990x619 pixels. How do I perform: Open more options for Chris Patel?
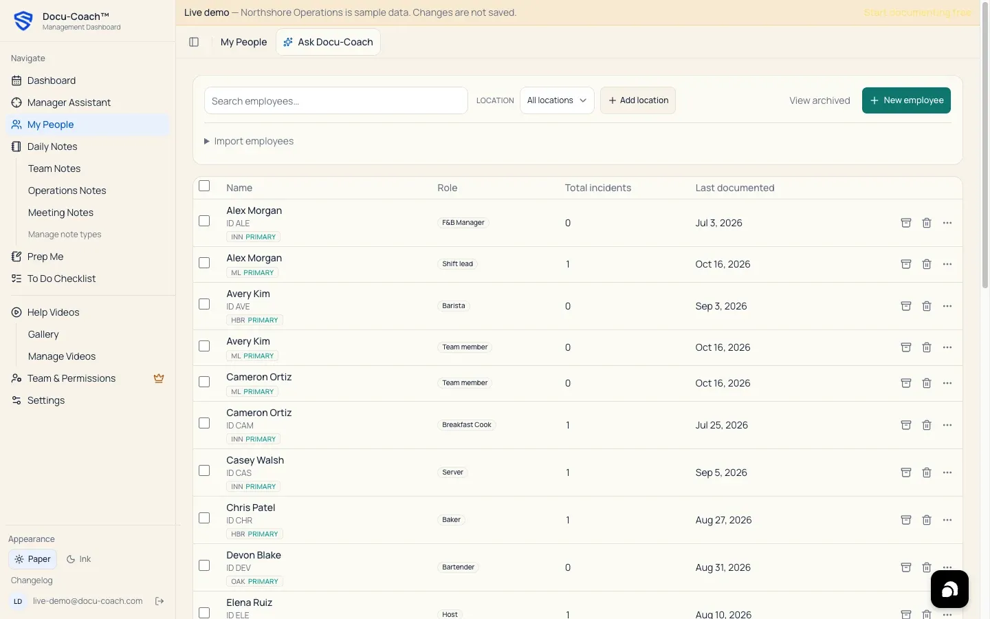point(947,520)
